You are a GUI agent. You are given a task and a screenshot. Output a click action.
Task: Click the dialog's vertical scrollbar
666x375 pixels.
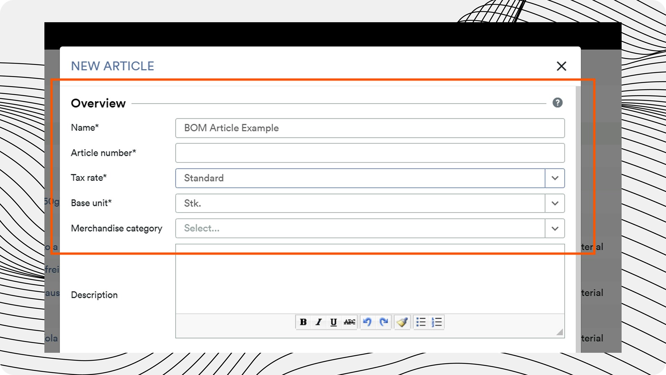coord(578,219)
